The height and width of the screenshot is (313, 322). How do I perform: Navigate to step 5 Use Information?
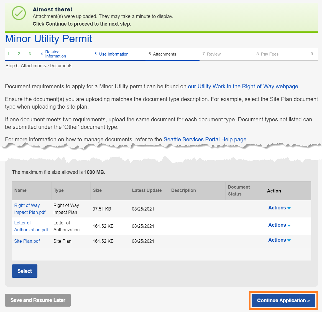coord(113,54)
